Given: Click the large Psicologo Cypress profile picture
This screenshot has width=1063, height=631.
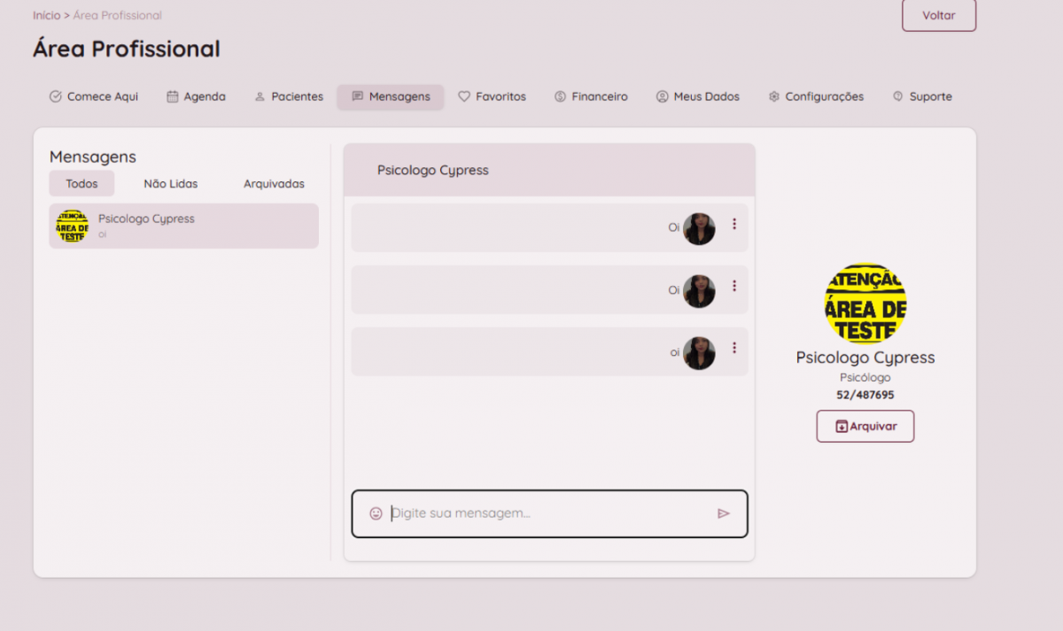Looking at the screenshot, I should pos(865,304).
